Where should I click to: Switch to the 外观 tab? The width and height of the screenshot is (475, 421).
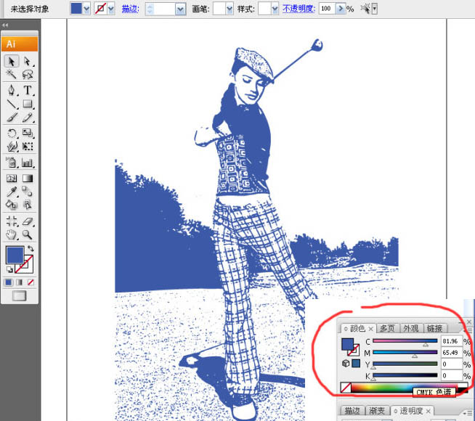pos(411,328)
